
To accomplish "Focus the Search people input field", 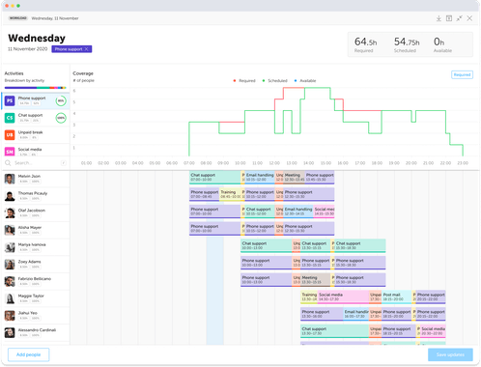I will [37, 163].
